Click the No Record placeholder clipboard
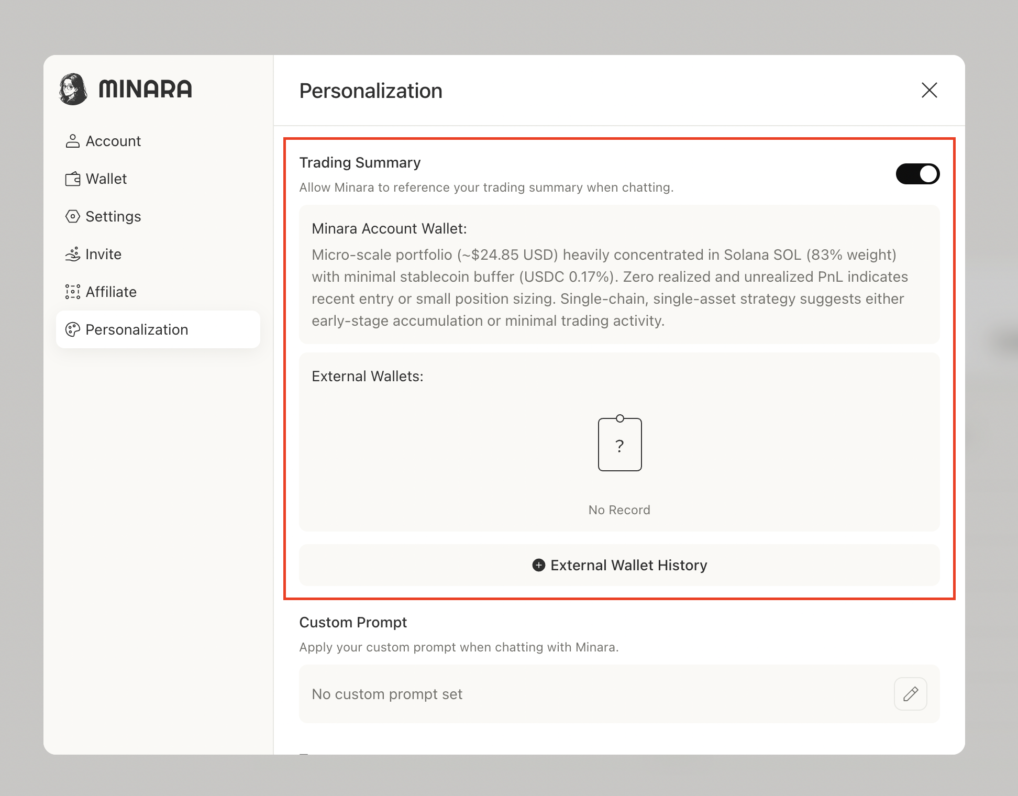Image resolution: width=1018 pixels, height=796 pixels. click(x=619, y=445)
